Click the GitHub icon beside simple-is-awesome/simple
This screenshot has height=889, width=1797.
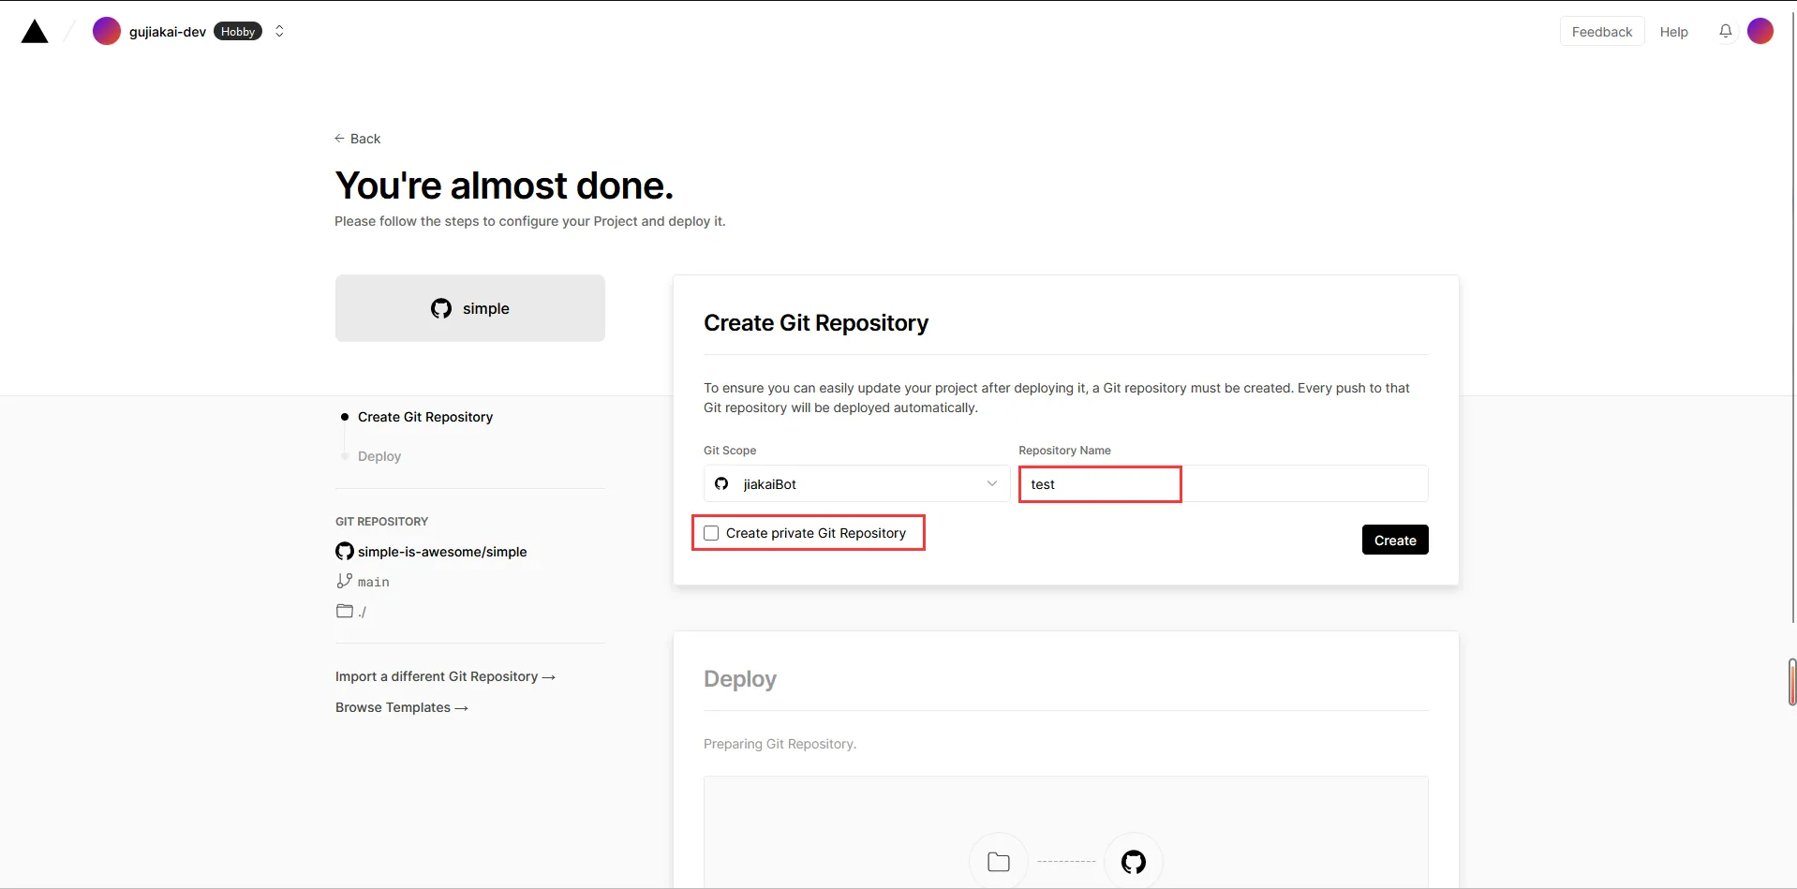[345, 551]
